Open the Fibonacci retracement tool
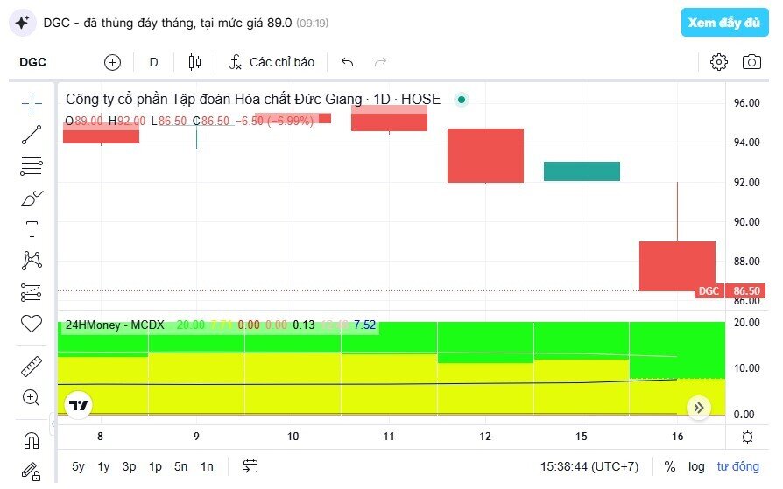783x489 pixels. [32, 166]
